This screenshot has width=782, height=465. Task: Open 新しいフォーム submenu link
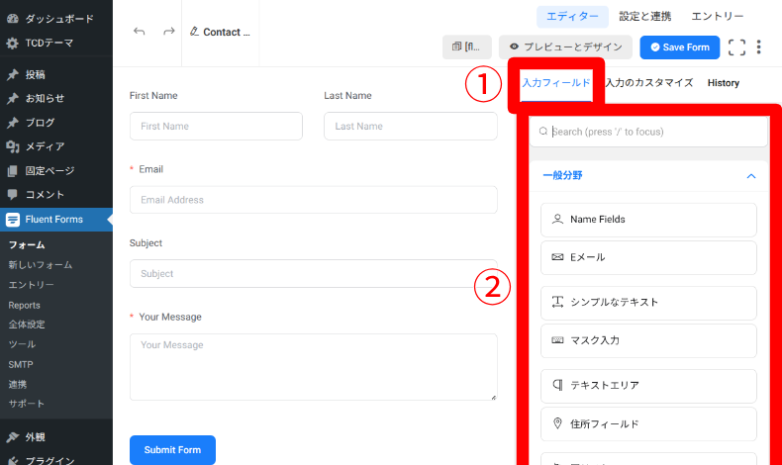click(x=41, y=265)
